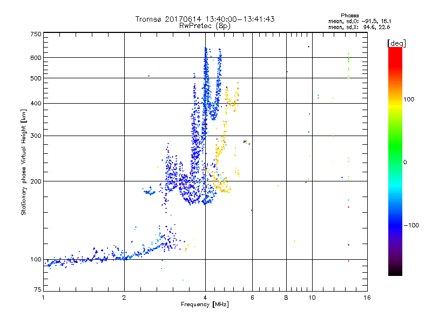This screenshot has width=432, height=324.
Task: Click the x-axis tick label '8'
Action: [286, 298]
